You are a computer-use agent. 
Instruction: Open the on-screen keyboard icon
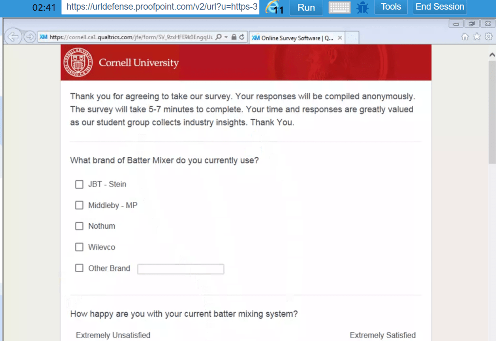point(340,7)
